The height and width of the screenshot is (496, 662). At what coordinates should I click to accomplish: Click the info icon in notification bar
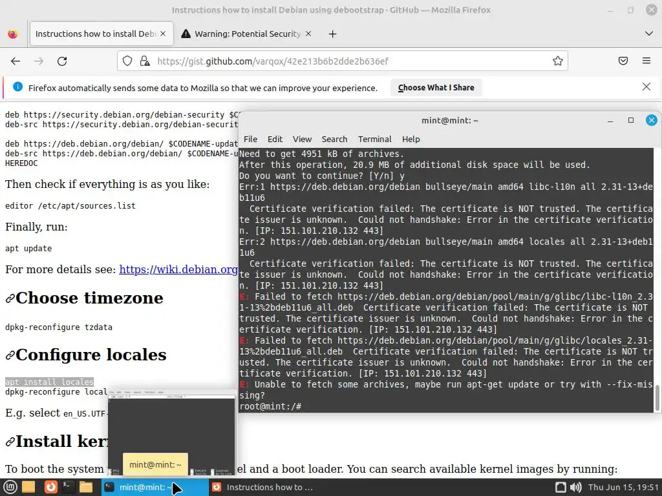tap(17, 87)
